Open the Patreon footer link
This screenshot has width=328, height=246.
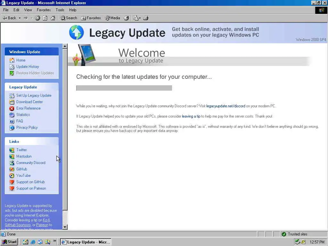coord(42,225)
